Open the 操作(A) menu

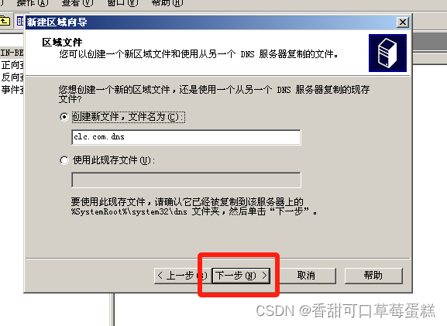[x=32, y=3]
